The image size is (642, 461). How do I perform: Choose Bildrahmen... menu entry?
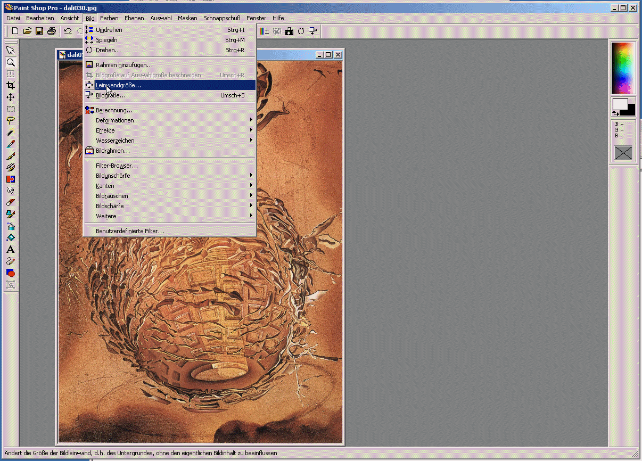click(x=170, y=151)
